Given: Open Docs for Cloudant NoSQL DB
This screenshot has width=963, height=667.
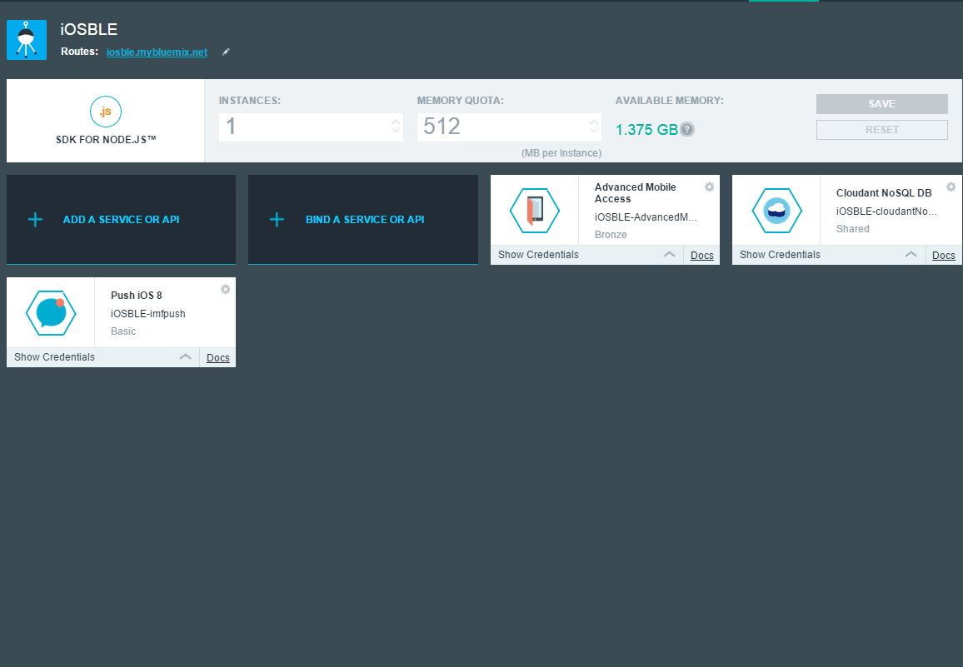Looking at the screenshot, I should 943,256.
